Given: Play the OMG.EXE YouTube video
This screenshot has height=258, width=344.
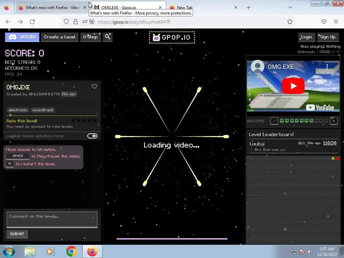Looking at the screenshot, I should click(x=293, y=86).
